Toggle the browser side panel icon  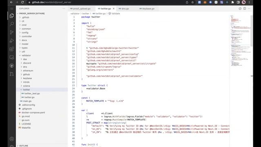(238, 2)
